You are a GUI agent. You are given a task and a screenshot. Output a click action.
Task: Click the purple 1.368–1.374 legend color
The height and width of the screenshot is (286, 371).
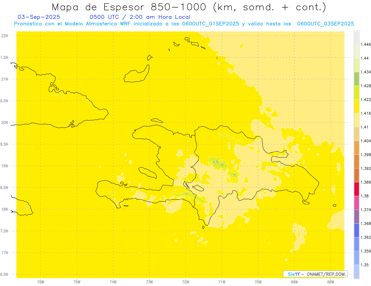357,217
